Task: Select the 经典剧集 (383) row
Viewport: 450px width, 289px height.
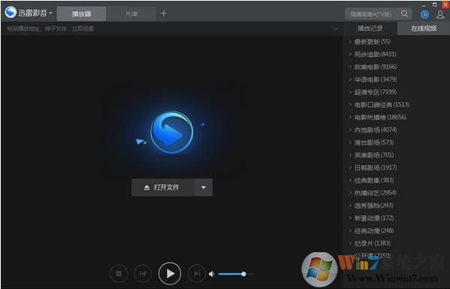Action: [x=397, y=180]
